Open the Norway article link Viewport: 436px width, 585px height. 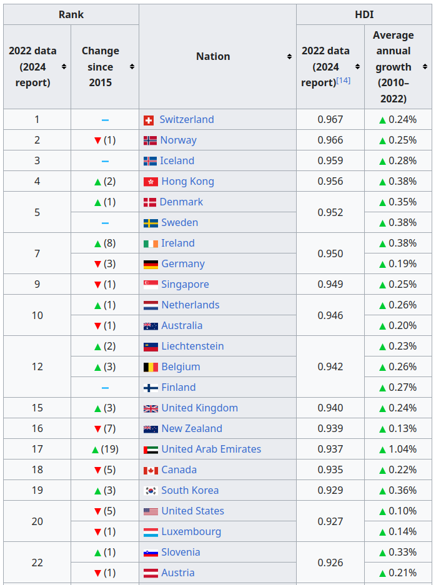(x=178, y=140)
